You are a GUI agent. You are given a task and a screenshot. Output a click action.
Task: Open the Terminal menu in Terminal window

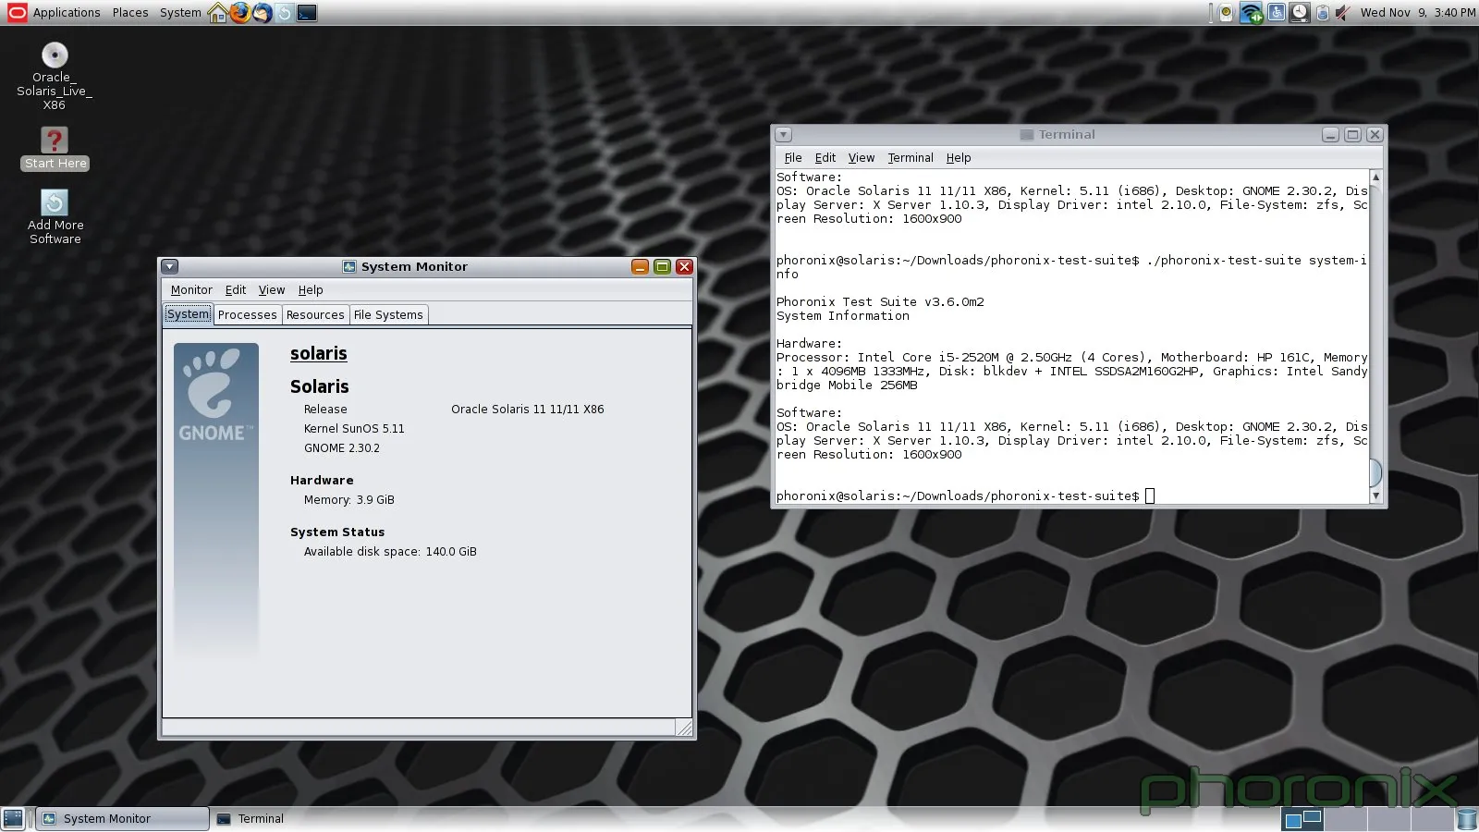pyautogui.click(x=911, y=157)
